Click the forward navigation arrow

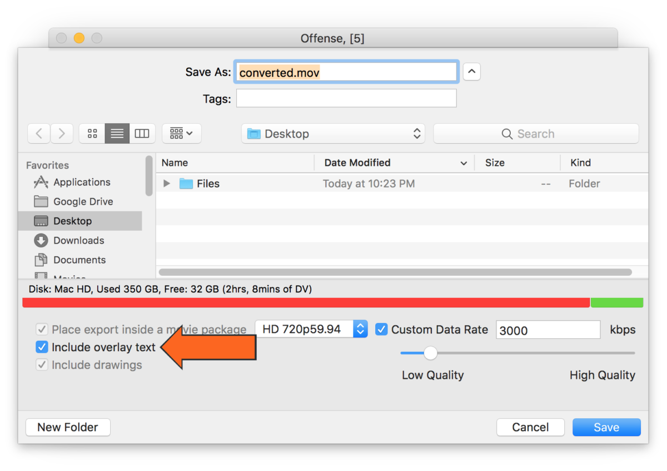click(62, 134)
